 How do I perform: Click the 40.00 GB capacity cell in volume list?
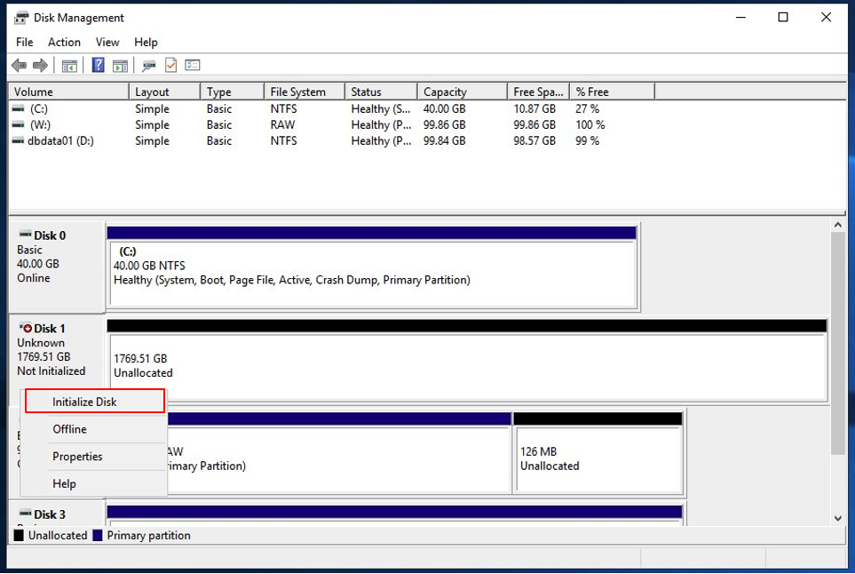coord(445,108)
